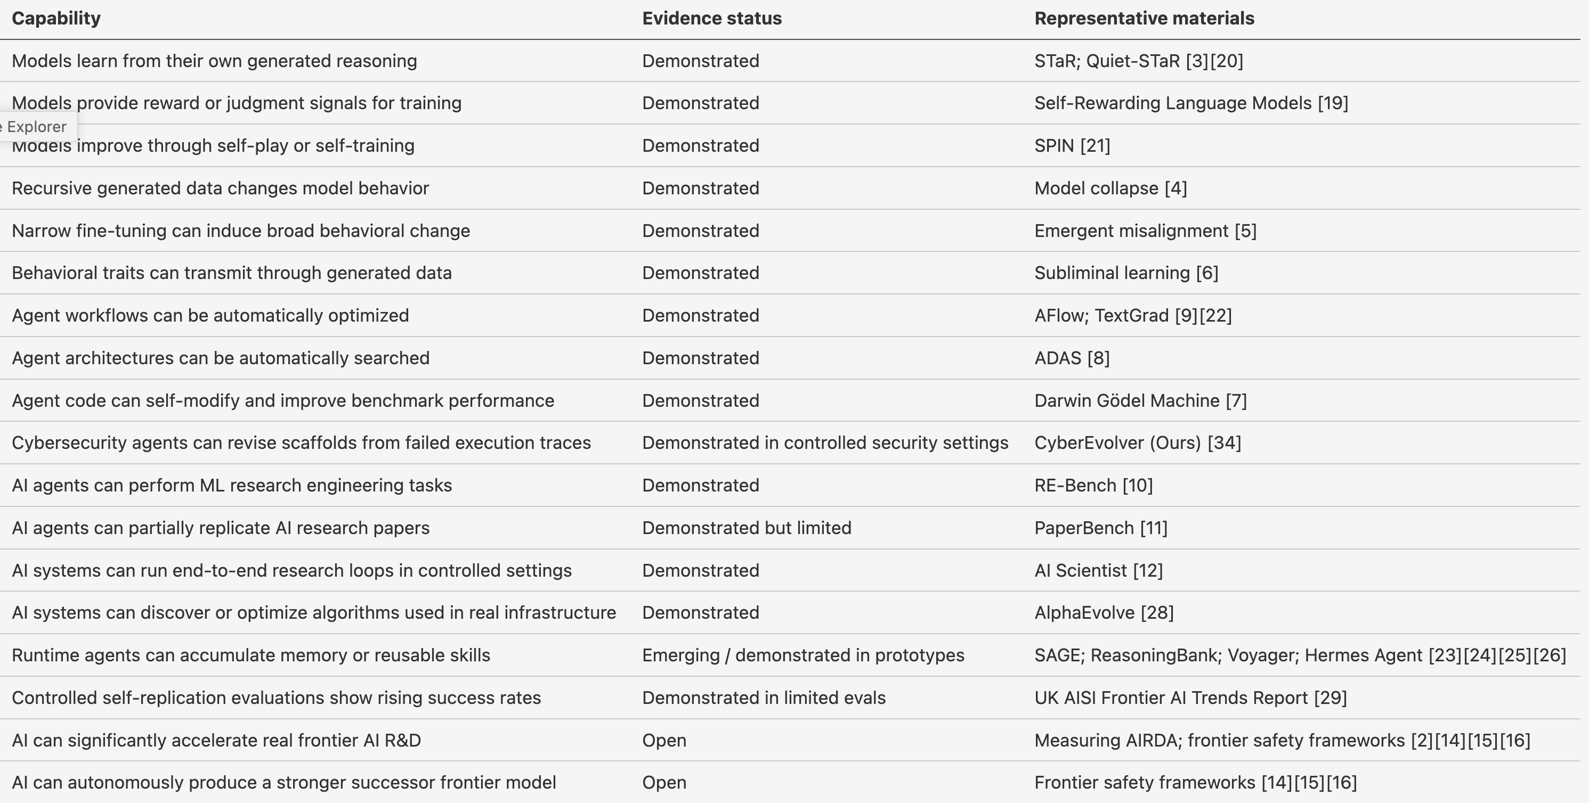This screenshot has width=1589, height=803.
Task: Click Darwin Gödel Machine [7] citation
Action: point(1140,400)
